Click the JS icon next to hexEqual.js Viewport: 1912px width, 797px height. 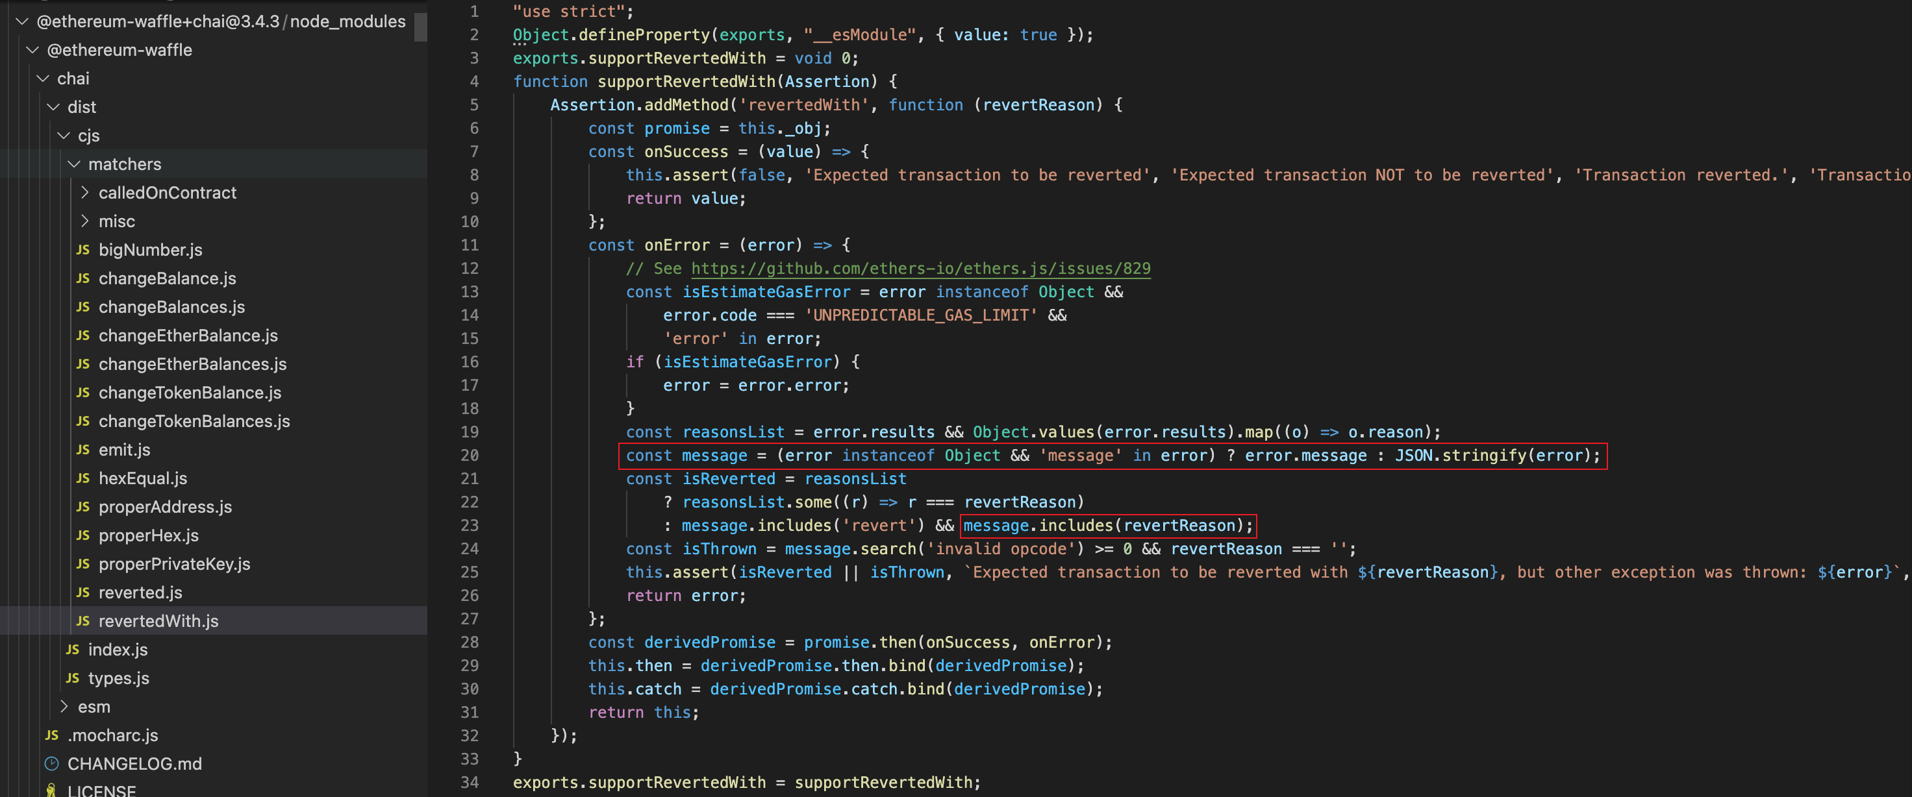(82, 478)
